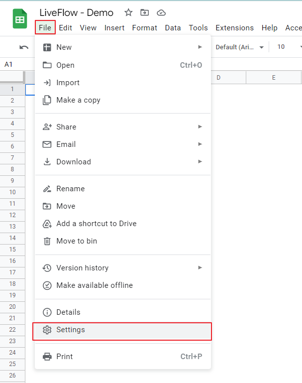Image resolution: width=302 pixels, height=383 pixels.
Task: Click the undo arrow in toolbar
Action: pos(24,47)
